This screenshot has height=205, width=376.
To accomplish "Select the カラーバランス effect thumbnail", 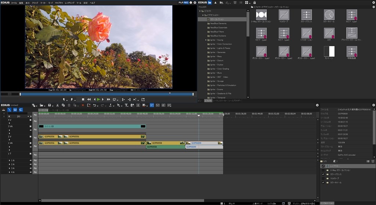I will click(x=307, y=15).
